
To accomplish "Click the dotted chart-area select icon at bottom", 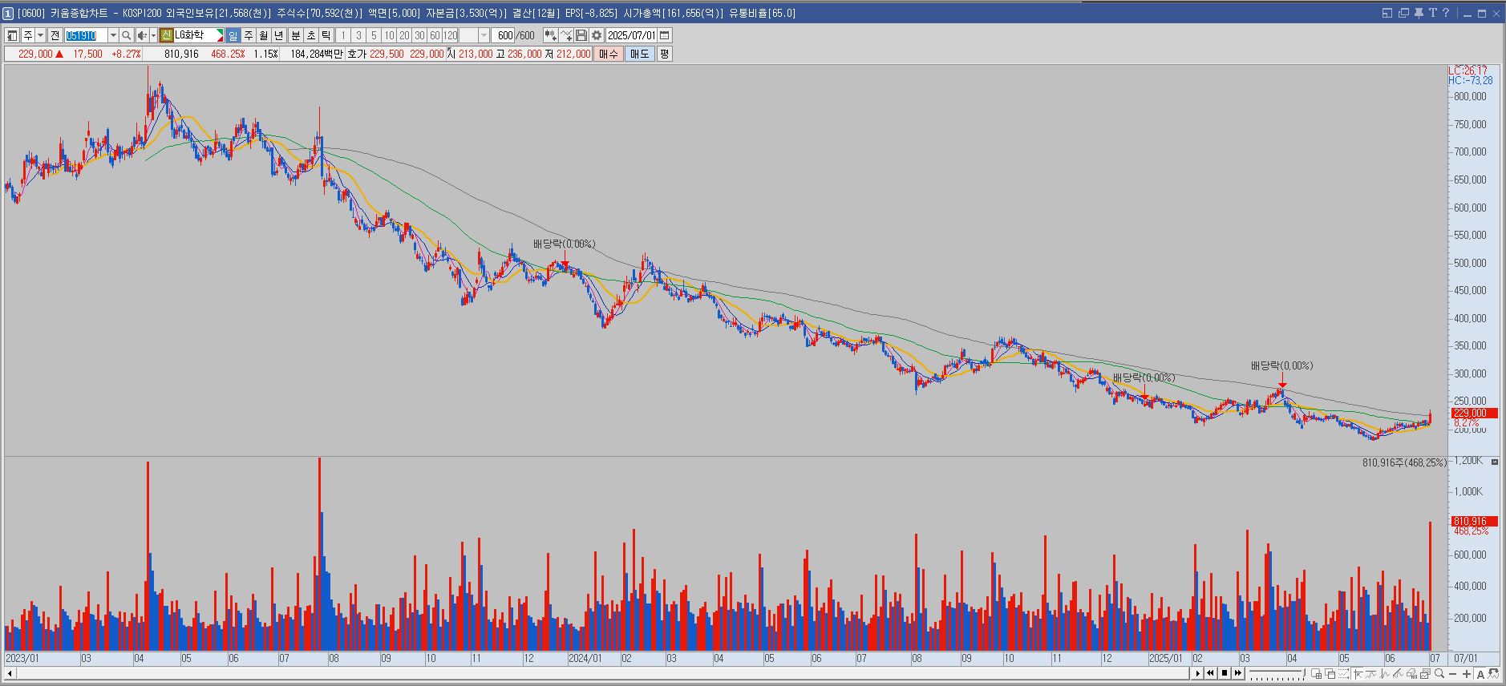I will coord(1343,673).
